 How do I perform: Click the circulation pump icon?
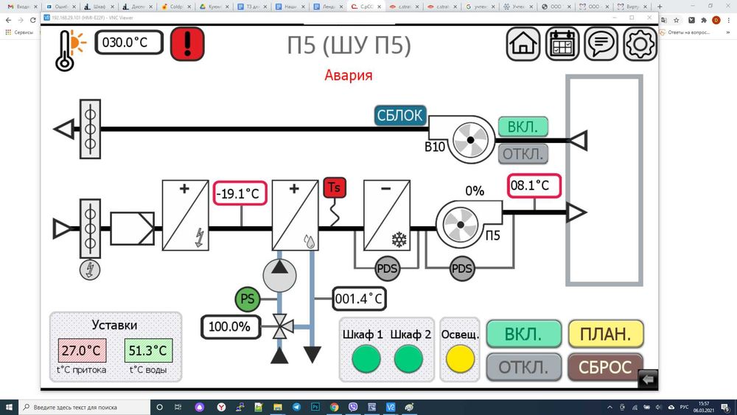tap(279, 275)
